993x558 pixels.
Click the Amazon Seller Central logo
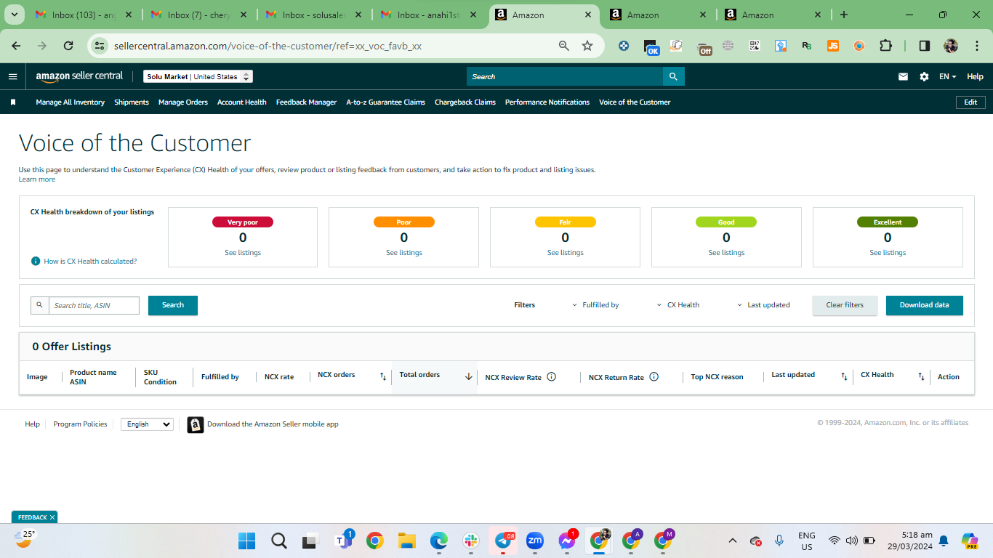click(79, 76)
